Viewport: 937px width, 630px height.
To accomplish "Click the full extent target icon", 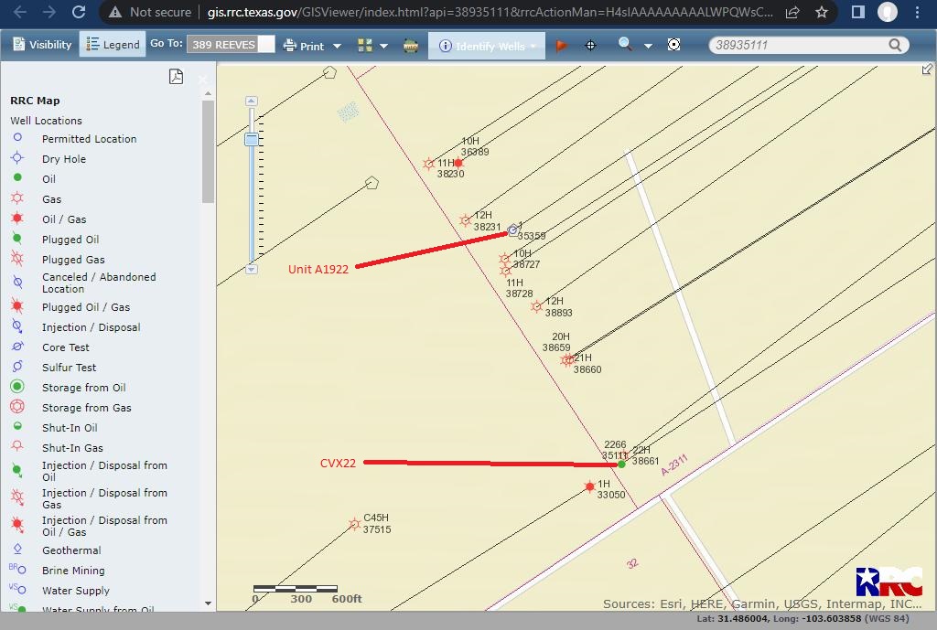I will (x=674, y=45).
